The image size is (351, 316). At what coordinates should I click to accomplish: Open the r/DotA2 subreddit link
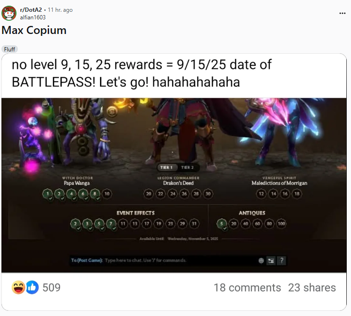(x=31, y=10)
